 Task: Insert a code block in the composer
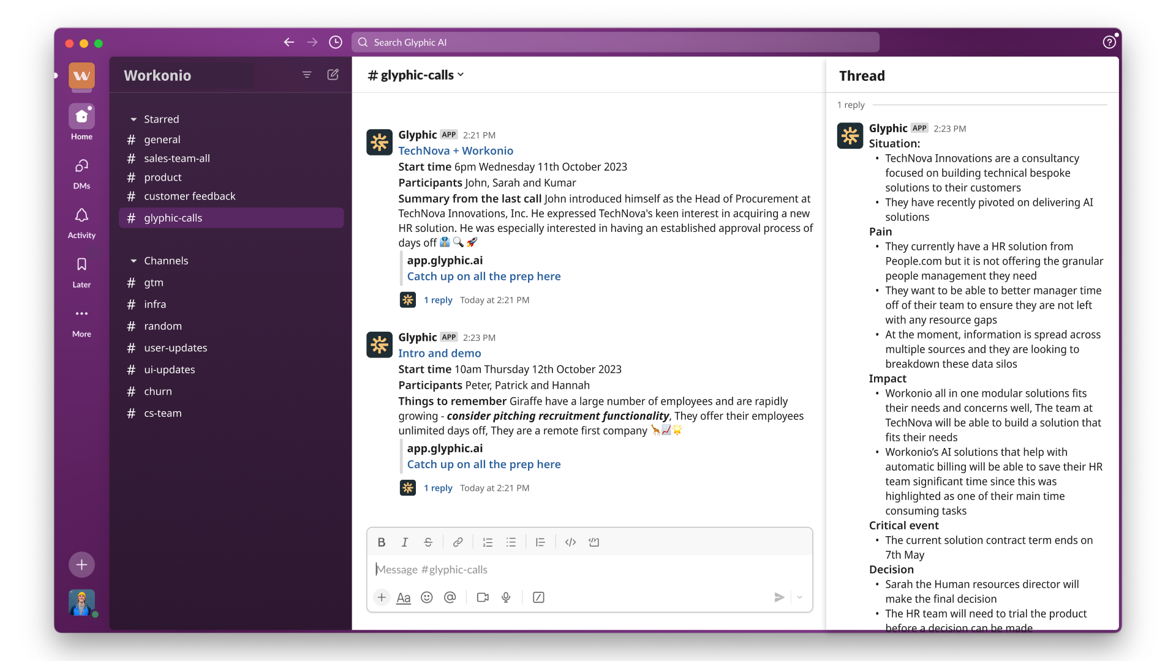point(570,542)
